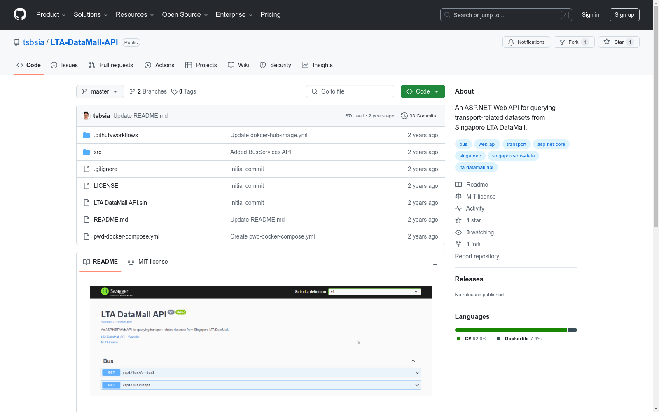Switch to the MIT license file tab
659x412 pixels.
[x=148, y=262]
